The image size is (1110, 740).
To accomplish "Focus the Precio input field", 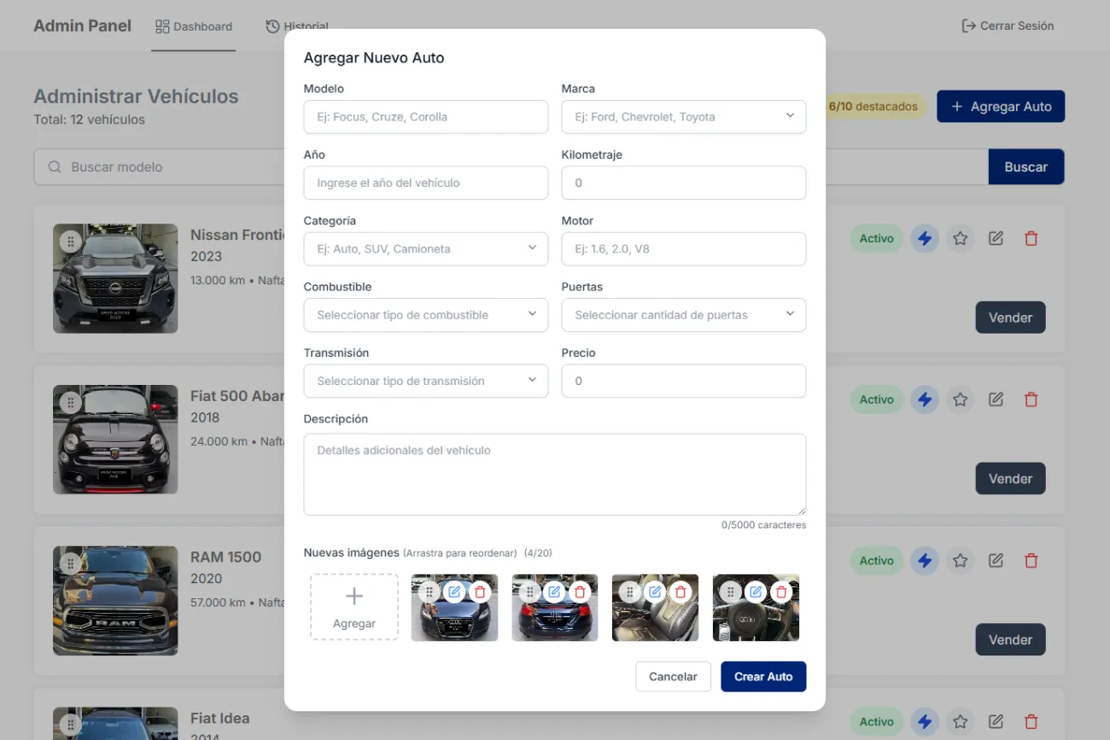I will coord(684,381).
